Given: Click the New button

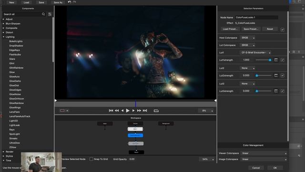Looking at the screenshot, I should [11, 2].
